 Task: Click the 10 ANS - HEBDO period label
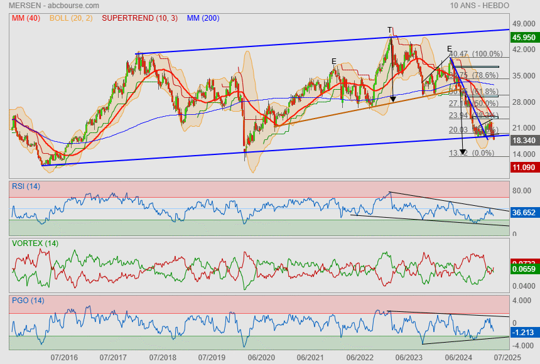pyautogui.click(x=480, y=5)
